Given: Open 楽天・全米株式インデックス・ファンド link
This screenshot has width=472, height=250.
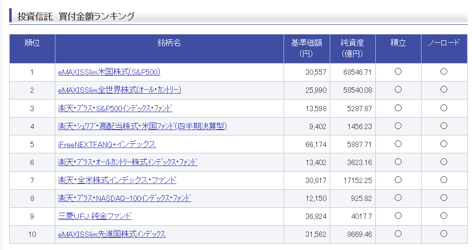Looking at the screenshot, I should (117, 180).
